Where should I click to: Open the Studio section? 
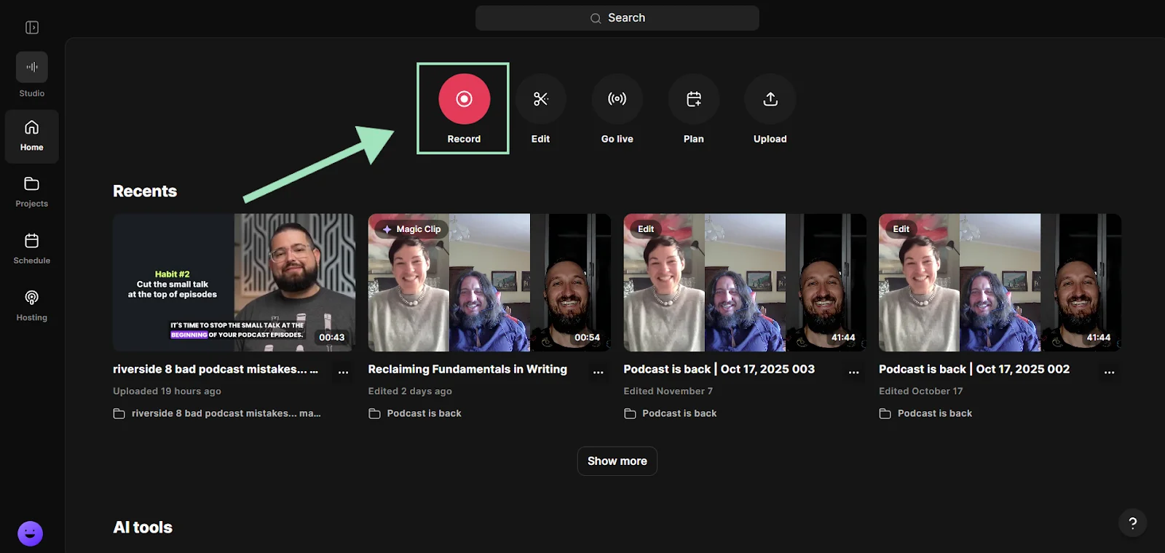point(32,75)
